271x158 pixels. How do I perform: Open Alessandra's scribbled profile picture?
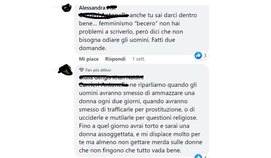(66, 8)
